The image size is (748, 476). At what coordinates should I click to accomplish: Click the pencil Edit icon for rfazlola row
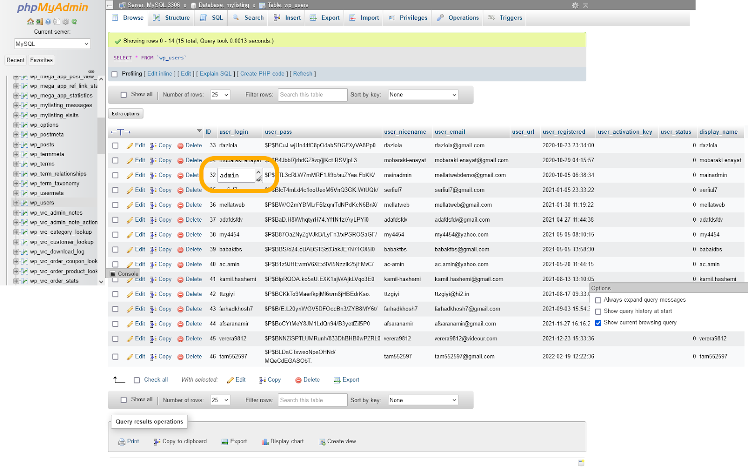point(129,146)
